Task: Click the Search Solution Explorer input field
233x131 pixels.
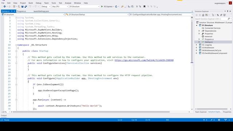Action: (211, 19)
